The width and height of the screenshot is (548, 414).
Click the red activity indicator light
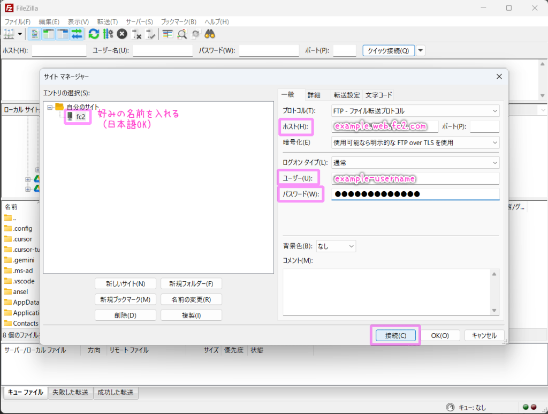click(x=534, y=407)
